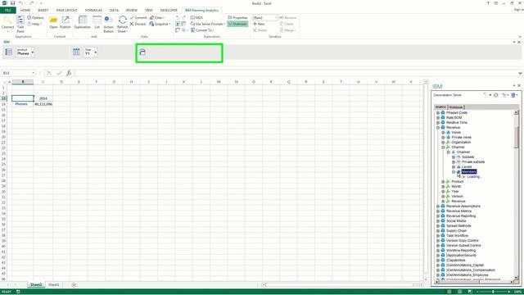Click the insert function fx icon
The width and height of the screenshot is (524, 295).
click(69, 73)
